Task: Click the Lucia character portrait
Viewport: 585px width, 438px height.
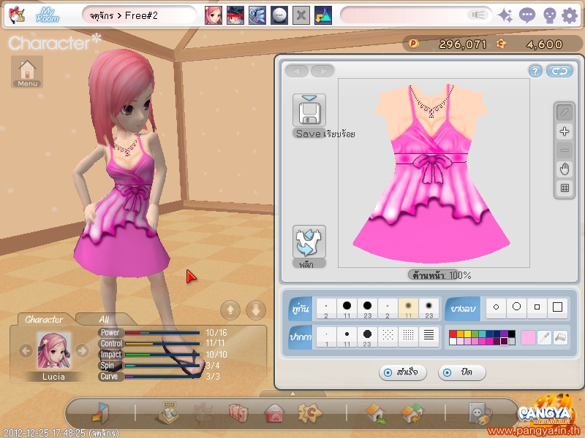Action: (x=54, y=350)
